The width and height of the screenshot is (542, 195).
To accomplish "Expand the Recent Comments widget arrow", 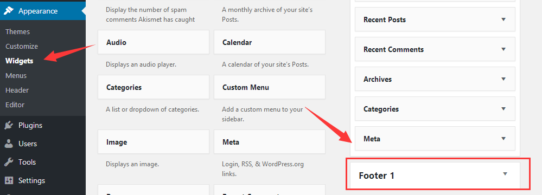I will point(503,49).
